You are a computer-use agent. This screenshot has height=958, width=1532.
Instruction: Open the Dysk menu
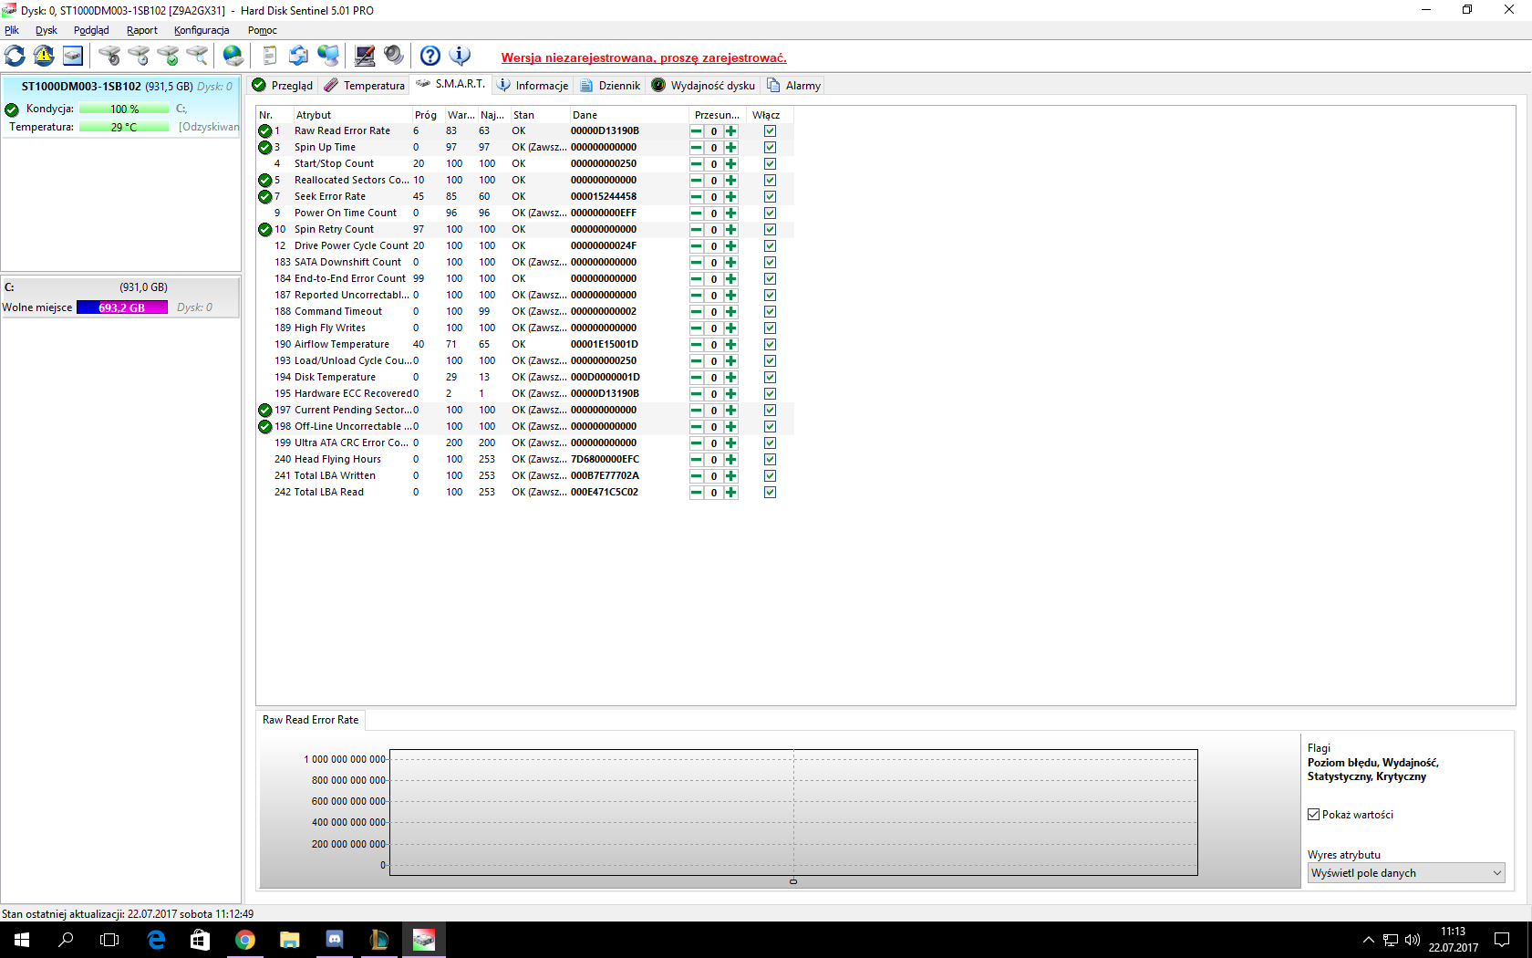(47, 30)
